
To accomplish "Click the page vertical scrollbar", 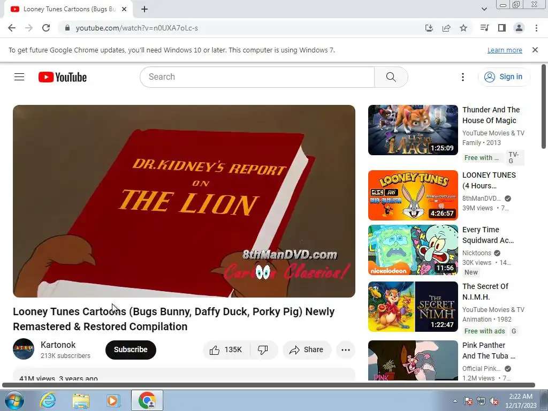I will click(x=544, y=106).
